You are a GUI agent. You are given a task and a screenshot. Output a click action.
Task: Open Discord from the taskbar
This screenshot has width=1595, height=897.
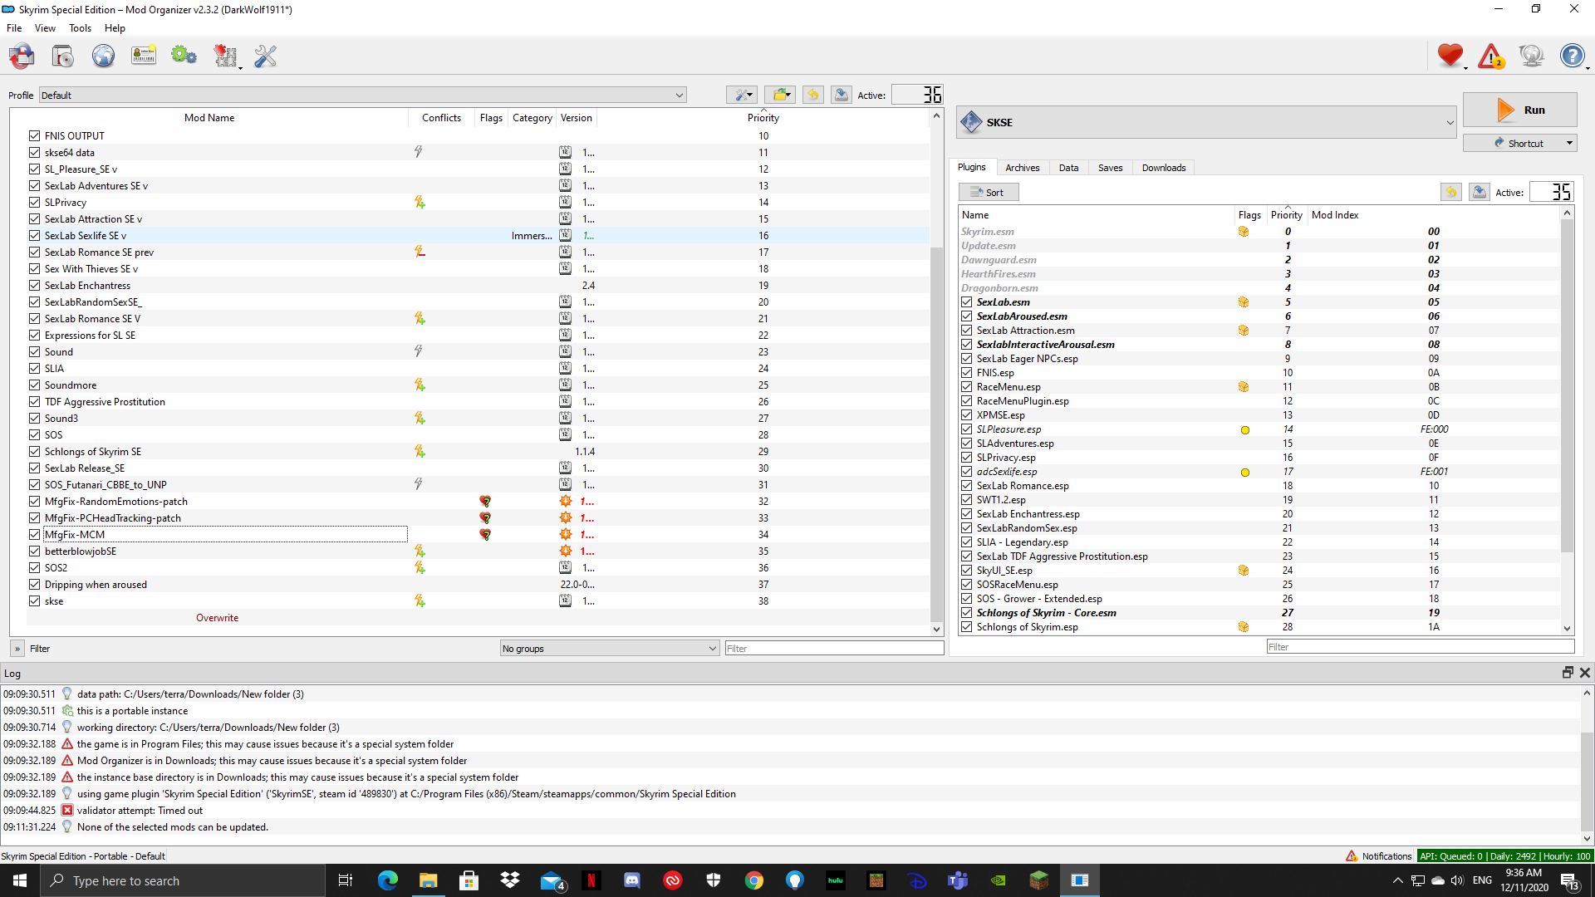632,880
